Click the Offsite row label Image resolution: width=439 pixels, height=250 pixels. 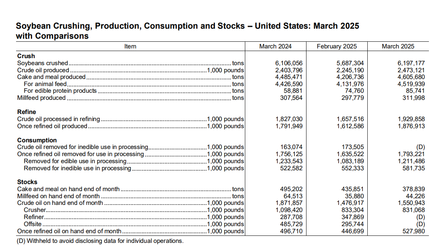point(33,224)
